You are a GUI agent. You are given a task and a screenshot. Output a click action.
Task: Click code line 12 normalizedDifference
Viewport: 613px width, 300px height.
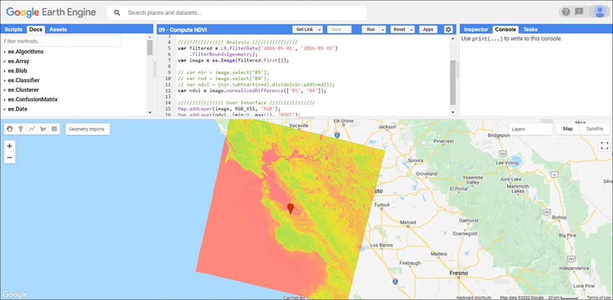pos(252,91)
